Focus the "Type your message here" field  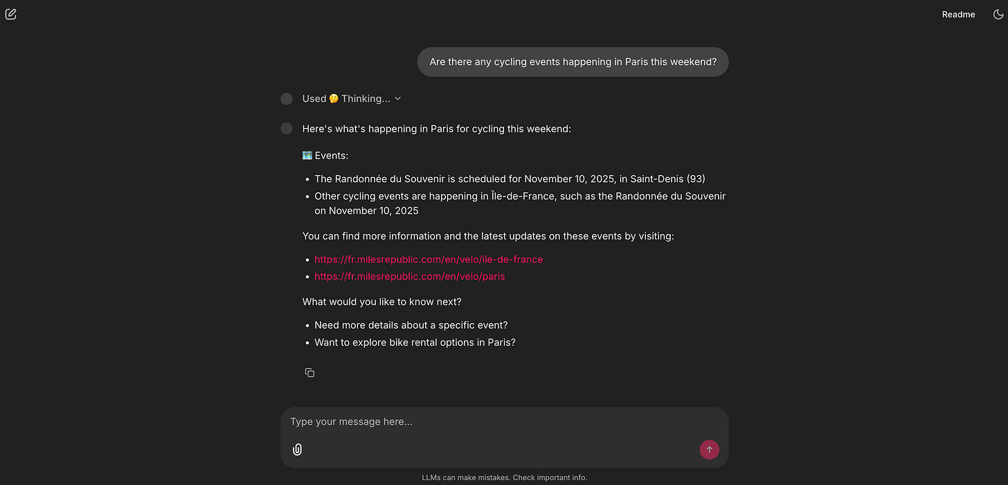tap(485, 421)
